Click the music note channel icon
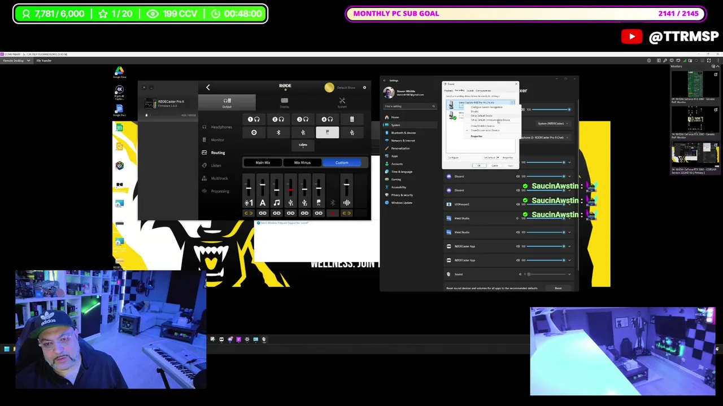Image resolution: width=723 pixels, height=406 pixels. (277, 203)
